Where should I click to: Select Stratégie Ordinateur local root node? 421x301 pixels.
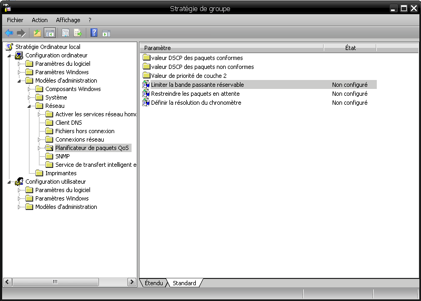pos(48,47)
